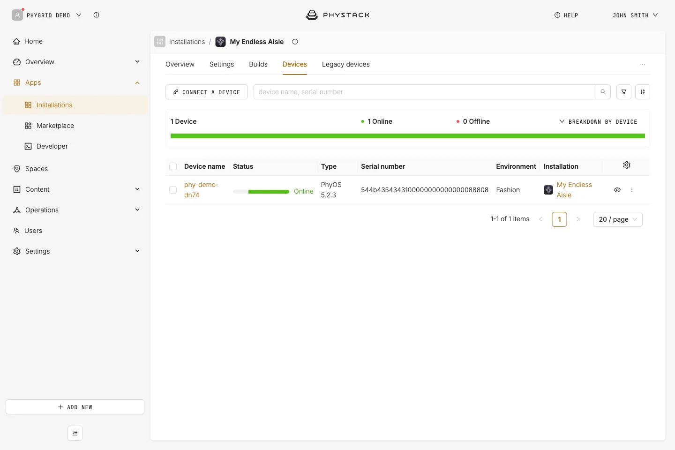675x450 pixels.
Task: Open info icon next to My Endless Aisle title
Action: click(x=295, y=42)
